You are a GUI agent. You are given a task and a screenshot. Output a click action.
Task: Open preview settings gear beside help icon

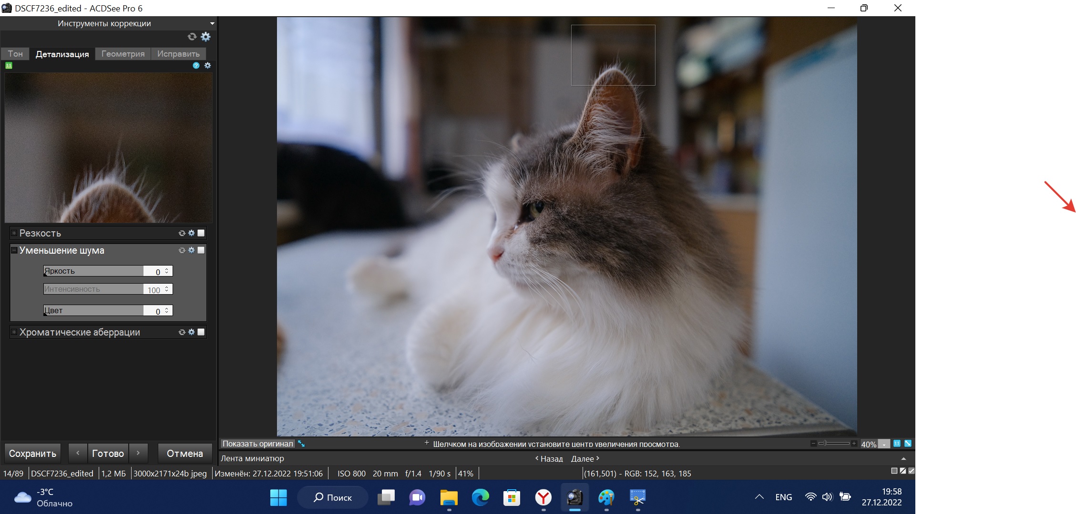[207, 66]
